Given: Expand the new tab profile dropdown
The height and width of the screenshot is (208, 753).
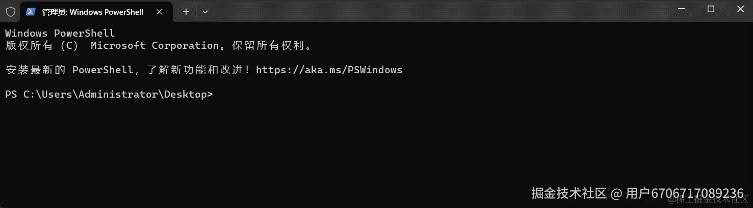Looking at the screenshot, I should pyautogui.click(x=205, y=12).
